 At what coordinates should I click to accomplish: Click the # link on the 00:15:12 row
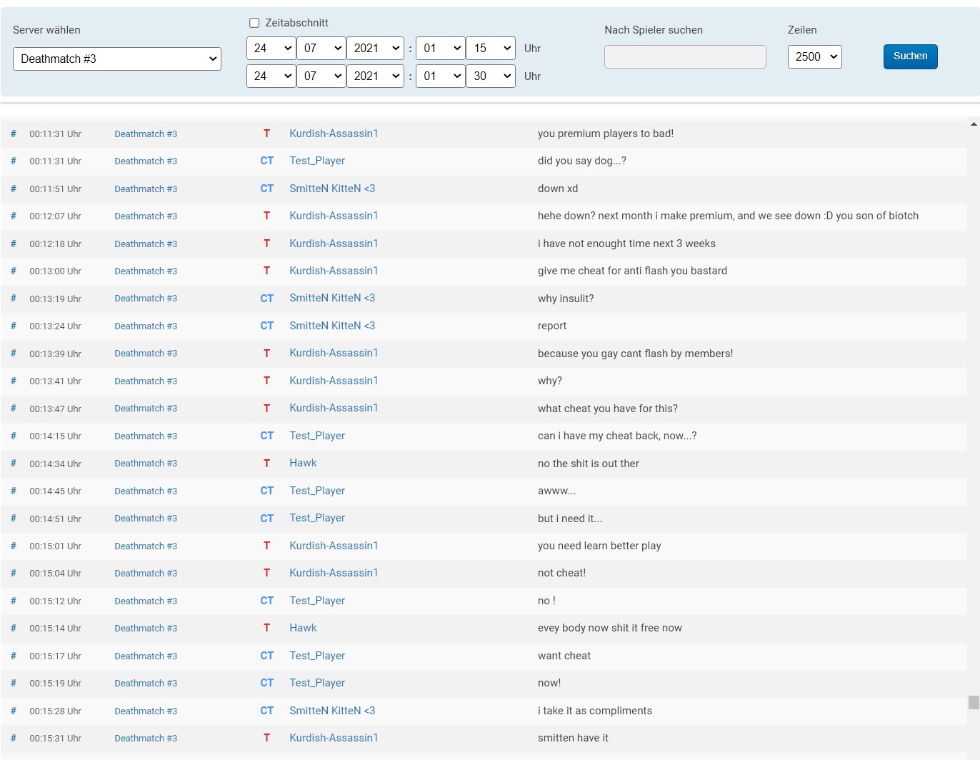13,601
